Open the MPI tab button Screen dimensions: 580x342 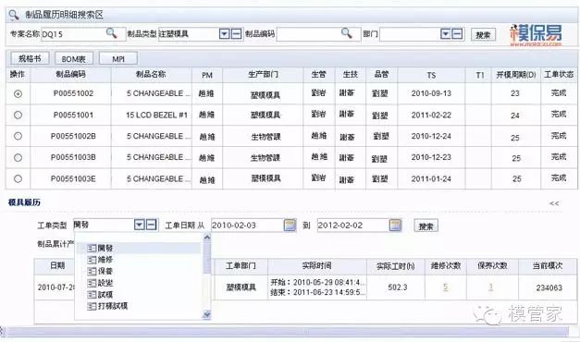[118, 58]
